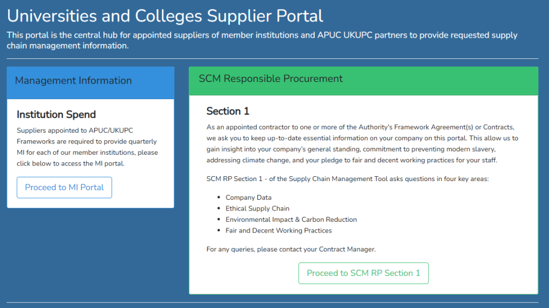Click the Institution Spend heading
This screenshot has height=308, width=549.
point(56,115)
